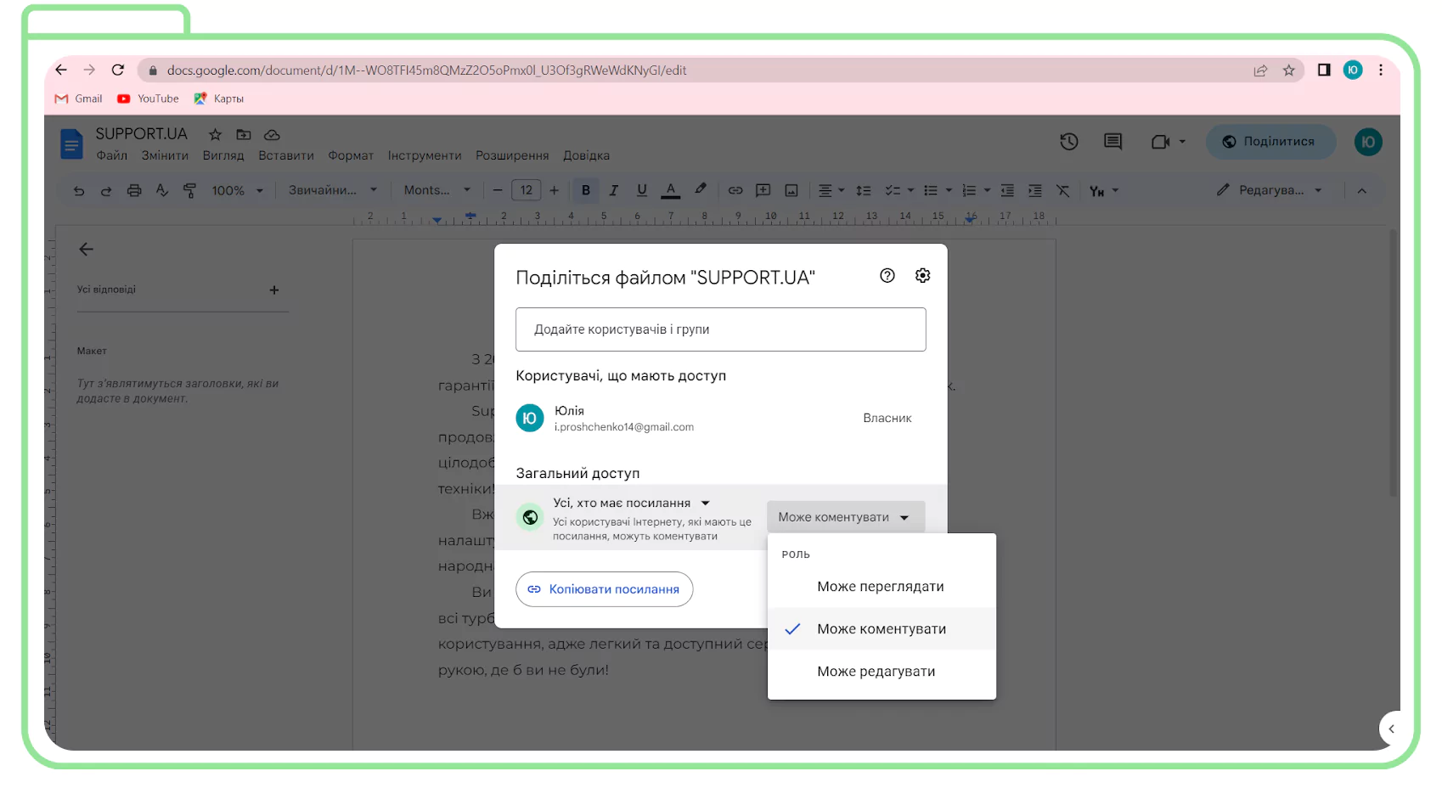Open the Вигляд menu
1442x788 pixels.
click(223, 155)
